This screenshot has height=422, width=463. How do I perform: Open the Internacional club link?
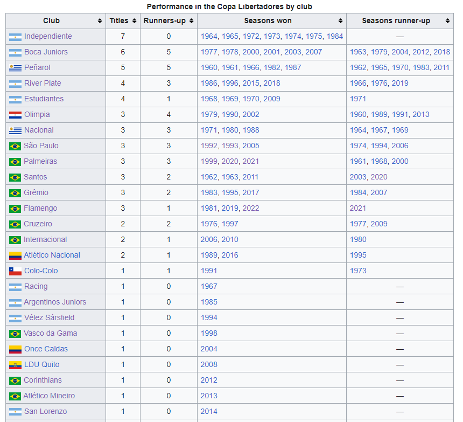pos(45,240)
